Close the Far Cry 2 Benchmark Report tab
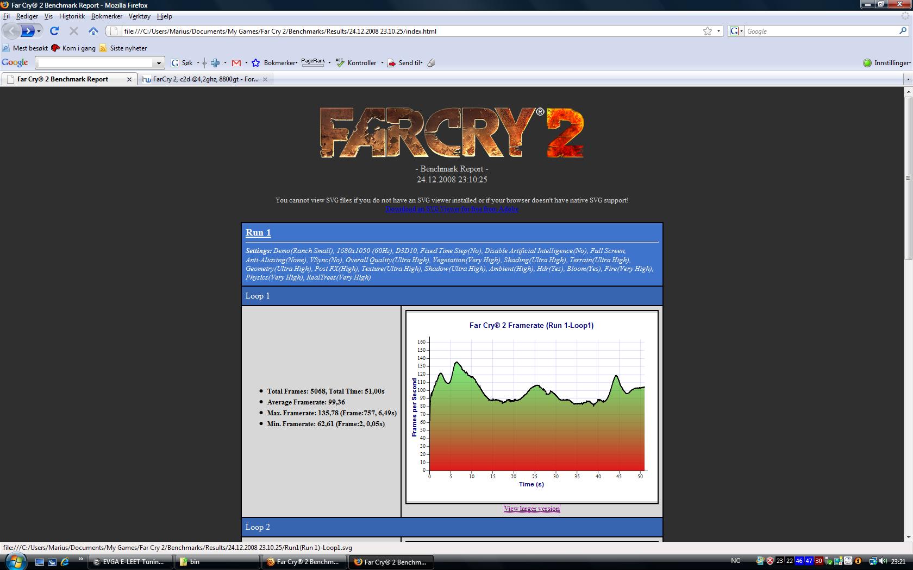This screenshot has height=570, width=913. coord(129,79)
